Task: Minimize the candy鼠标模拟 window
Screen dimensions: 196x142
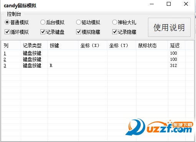Action: [152, 4]
